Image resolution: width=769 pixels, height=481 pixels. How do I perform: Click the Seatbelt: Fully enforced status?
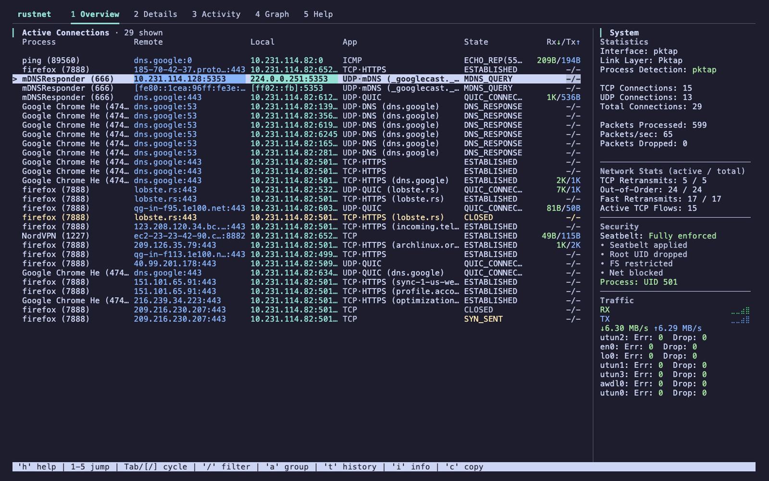(x=658, y=236)
